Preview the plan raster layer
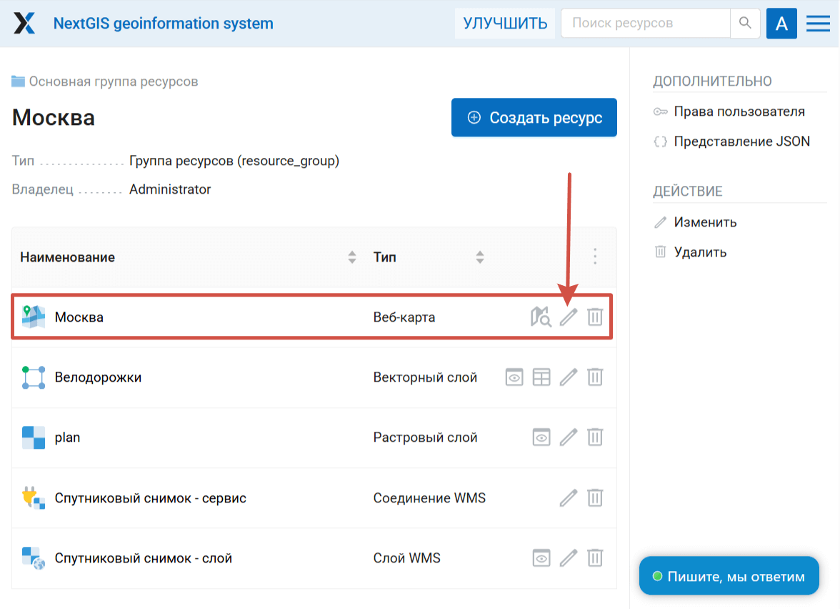 pos(541,437)
